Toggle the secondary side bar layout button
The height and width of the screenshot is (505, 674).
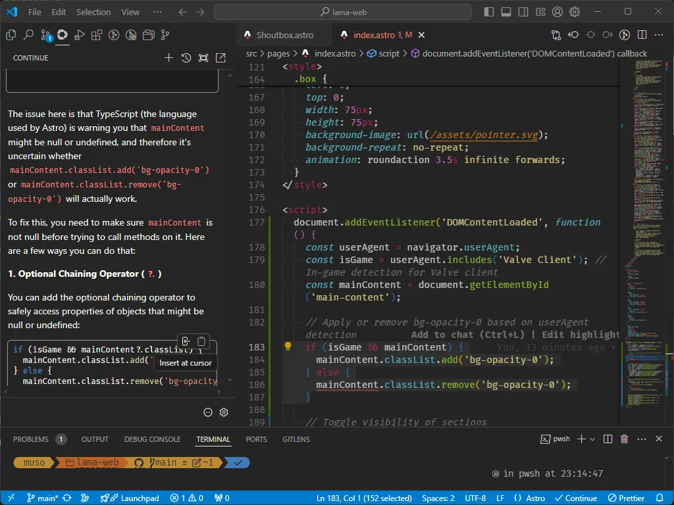click(523, 12)
